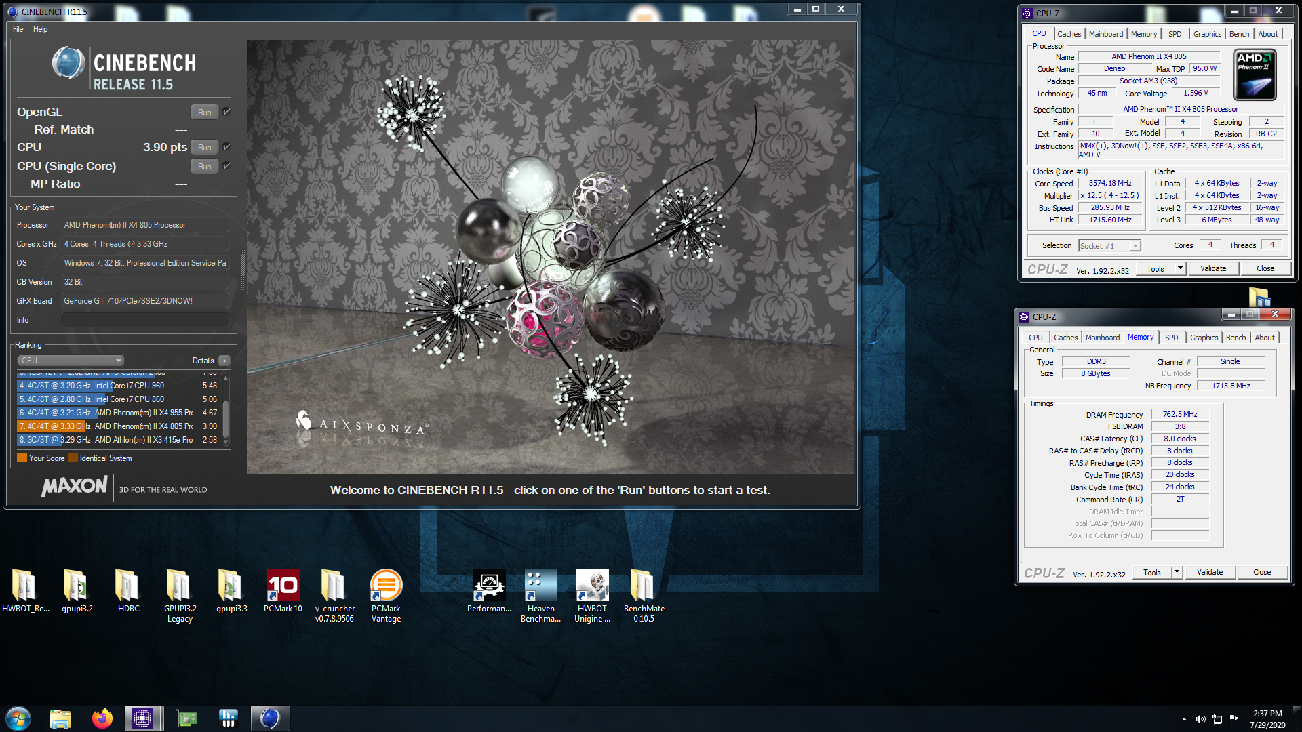The height and width of the screenshot is (732, 1302).
Task: Click the circuit board taskbar icon
Action: 186,718
